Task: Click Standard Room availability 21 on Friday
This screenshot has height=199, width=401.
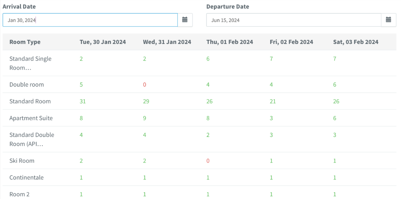Action: click(x=273, y=101)
